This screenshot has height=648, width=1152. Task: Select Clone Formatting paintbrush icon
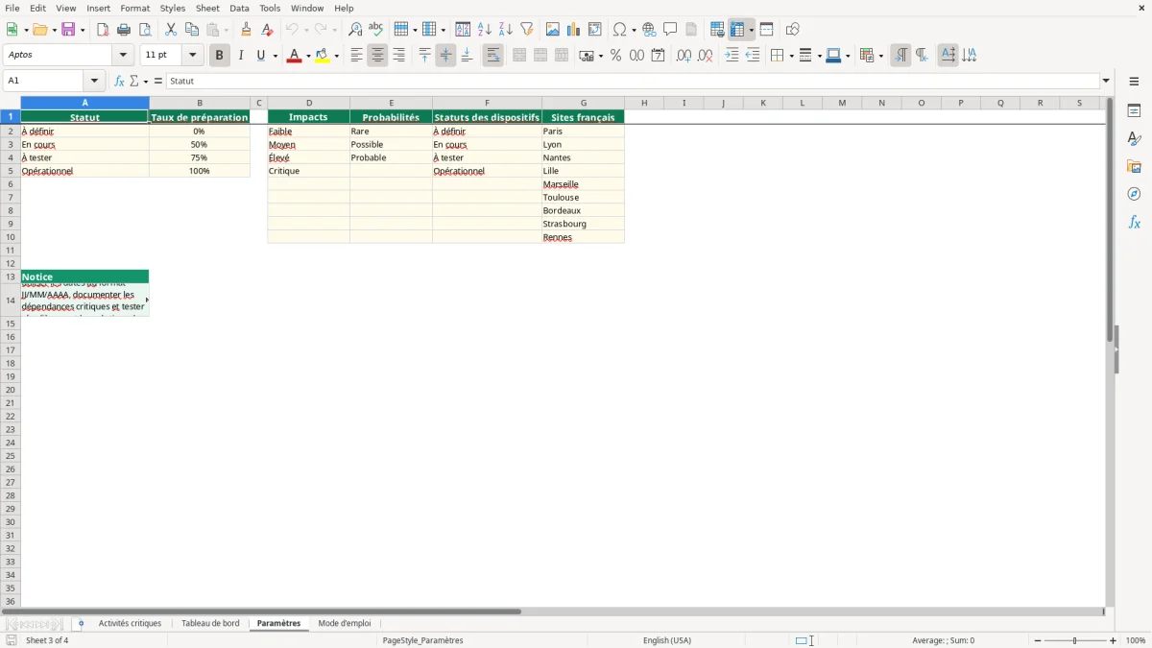[247, 30]
